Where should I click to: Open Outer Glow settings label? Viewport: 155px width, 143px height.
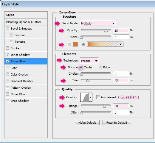[x=18, y=94]
